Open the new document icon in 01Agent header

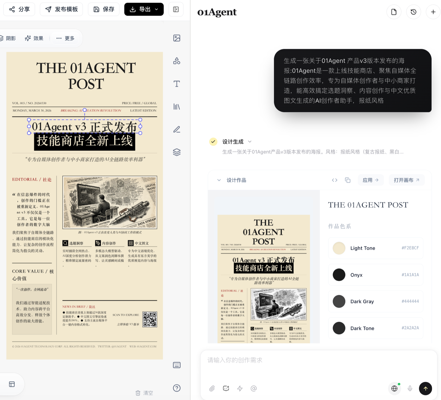(x=394, y=12)
